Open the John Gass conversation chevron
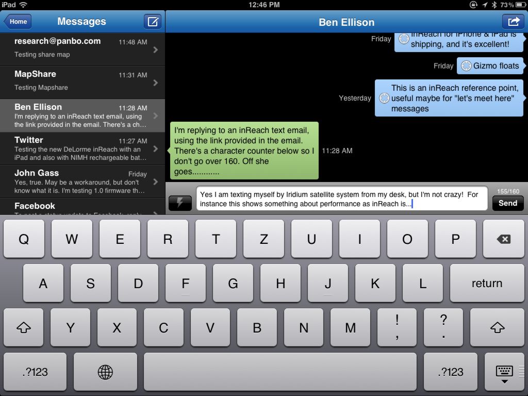The width and height of the screenshot is (528, 396). pos(156,182)
